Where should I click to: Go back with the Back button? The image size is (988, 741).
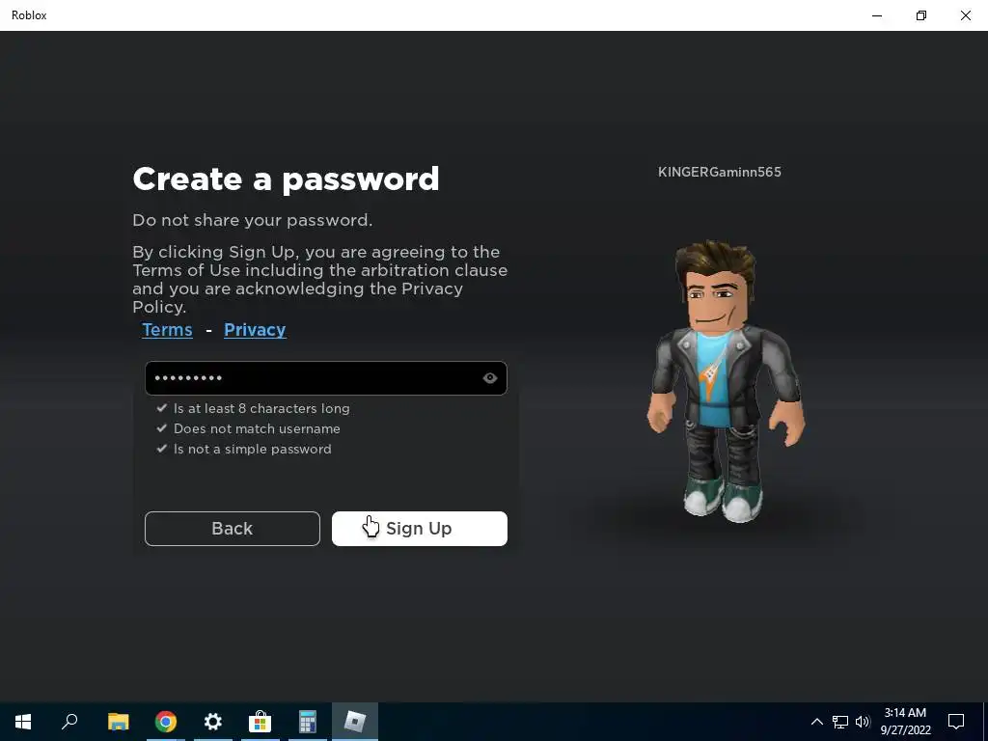[x=232, y=529]
